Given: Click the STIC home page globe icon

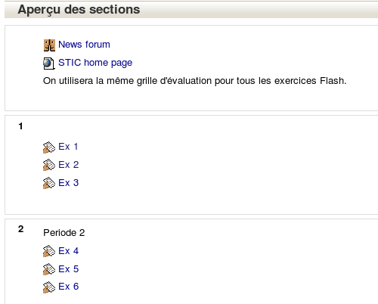Looking at the screenshot, I should (x=49, y=64).
